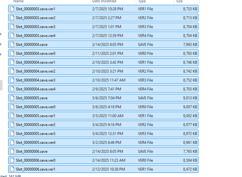This screenshot has width=242, height=177.
Task: Sort files by the Name column header
Action: click(x=19, y=1)
